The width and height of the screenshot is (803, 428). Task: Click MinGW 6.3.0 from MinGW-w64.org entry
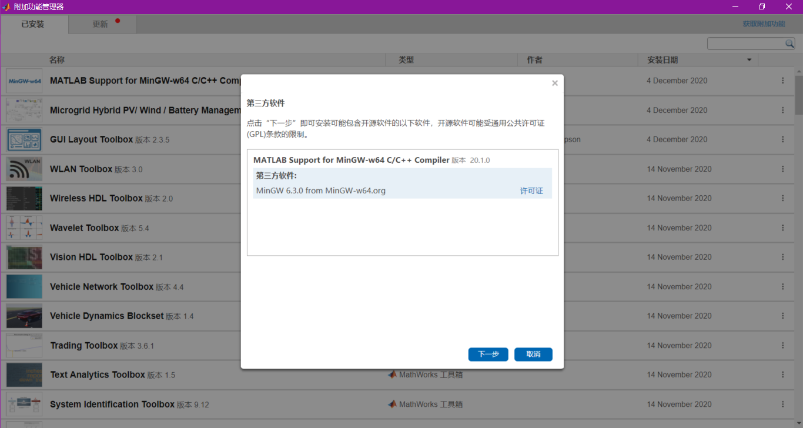click(321, 190)
